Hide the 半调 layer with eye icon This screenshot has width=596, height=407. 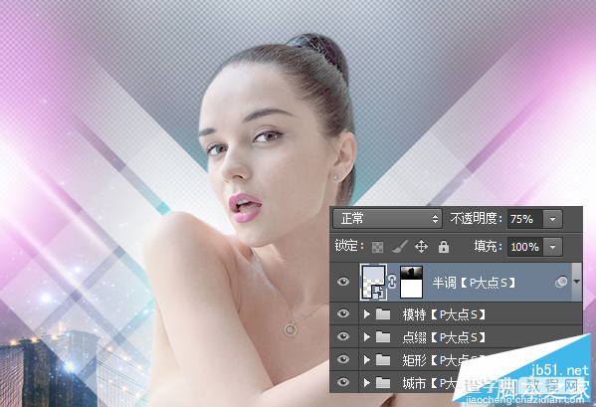coord(343,282)
